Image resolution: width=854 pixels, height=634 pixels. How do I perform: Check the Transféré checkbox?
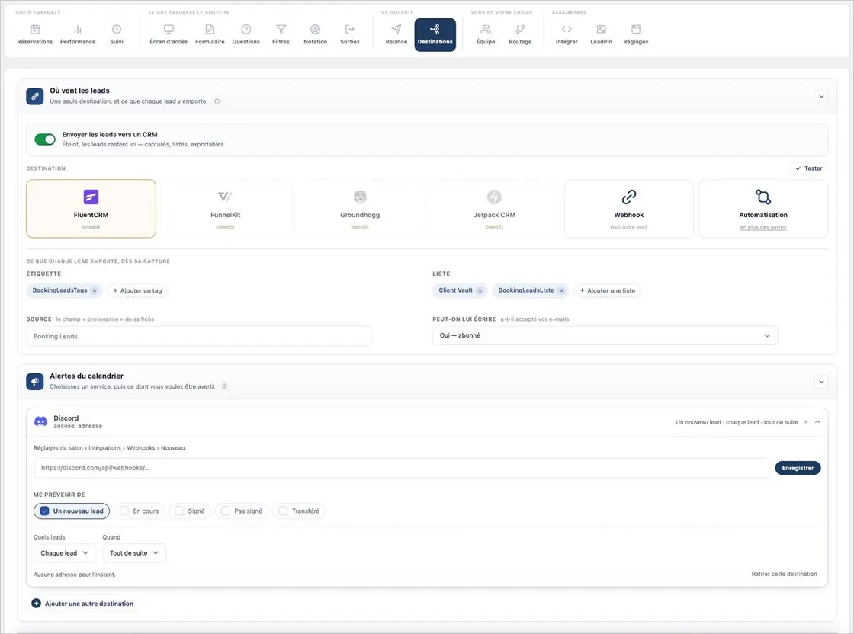point(283,511)
